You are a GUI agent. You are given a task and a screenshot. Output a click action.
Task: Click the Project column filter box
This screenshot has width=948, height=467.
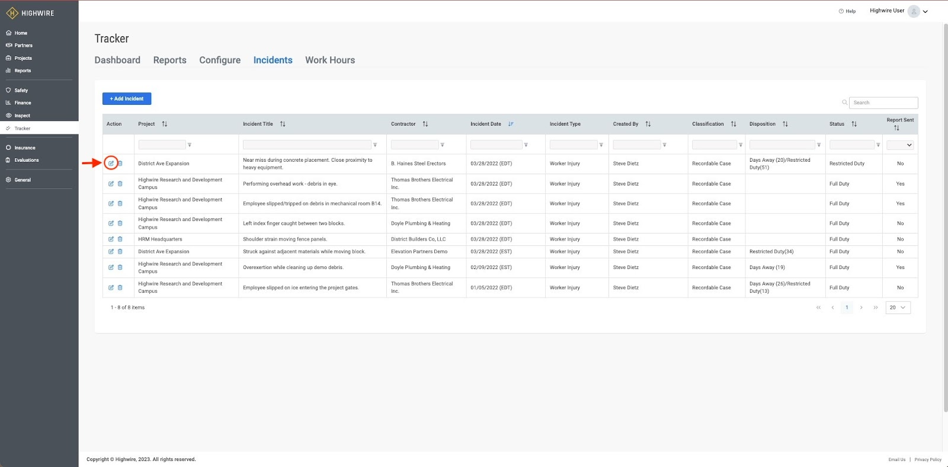[x=162, y=145]
